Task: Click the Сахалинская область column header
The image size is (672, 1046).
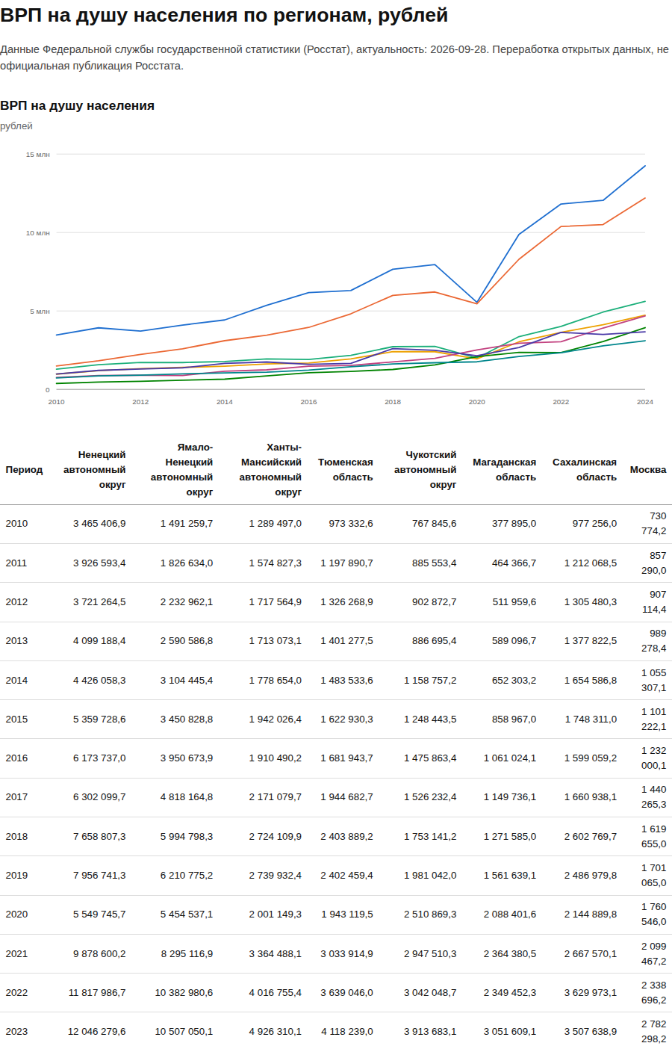Action: click(x=585, y=470)
